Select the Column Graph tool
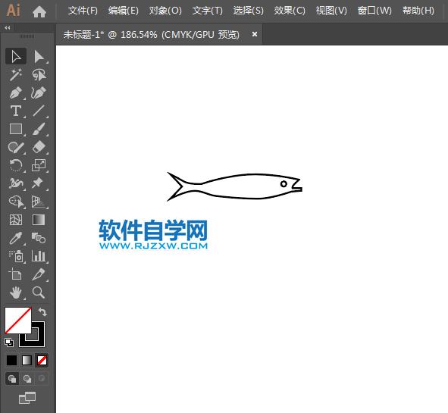 pyautogui.click(x=39, y=256)
